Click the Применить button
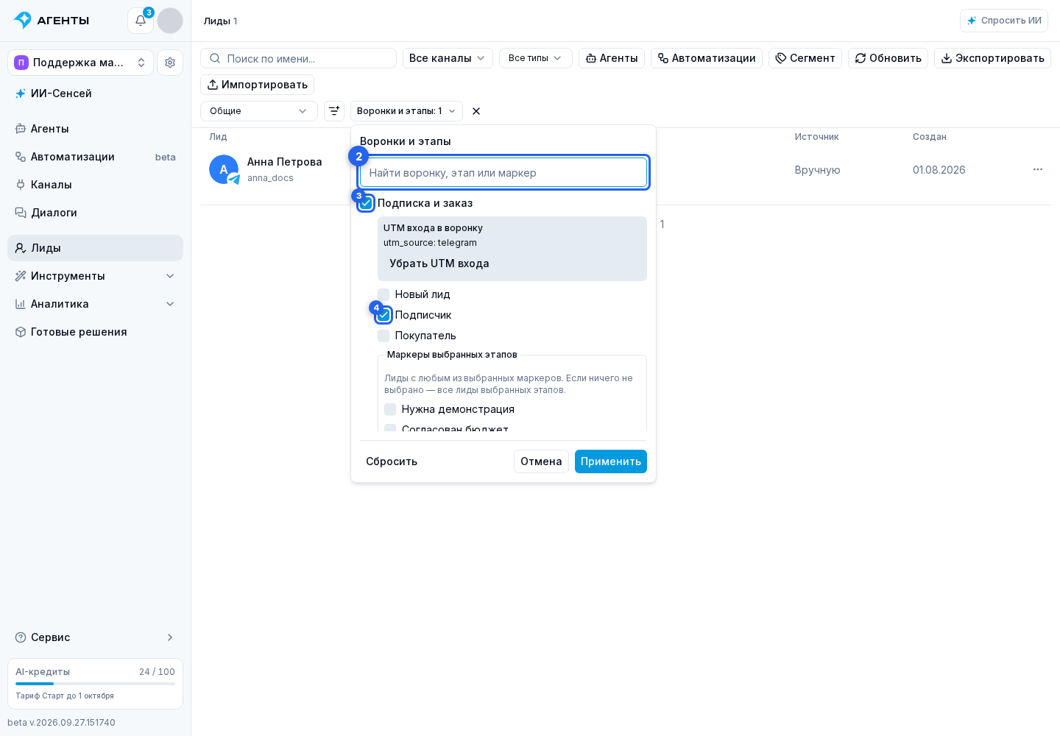The image size is (1060, 736). pyautogui.click(x=611, y=461)
